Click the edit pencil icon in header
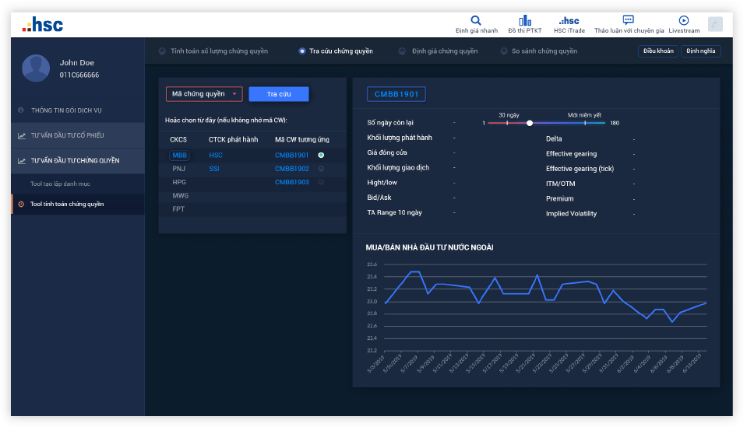747x427 pixels. [715, 24]
